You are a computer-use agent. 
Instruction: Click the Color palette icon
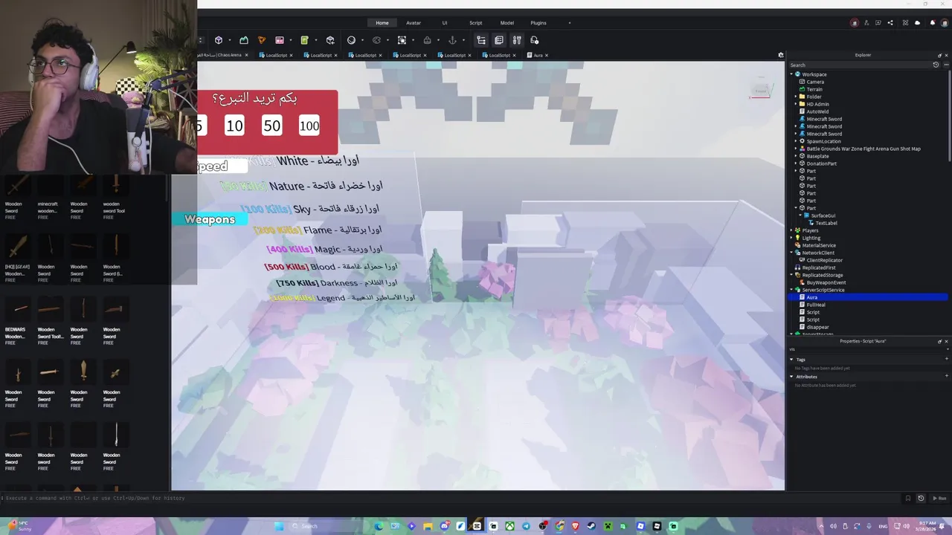[x=376, y=40]
